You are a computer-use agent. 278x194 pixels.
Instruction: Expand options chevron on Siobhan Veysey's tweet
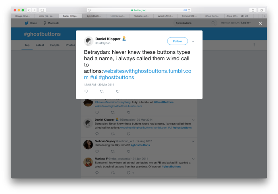tap(193, 141)
